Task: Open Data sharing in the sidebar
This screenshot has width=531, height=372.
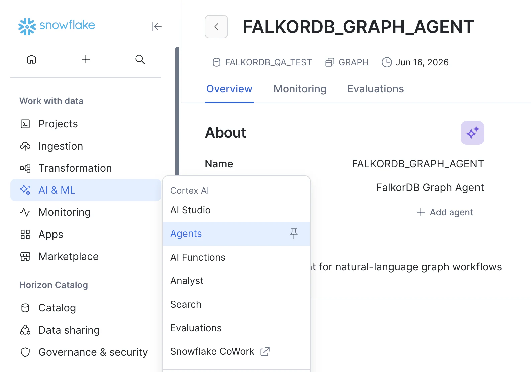Action: [86, 330]
